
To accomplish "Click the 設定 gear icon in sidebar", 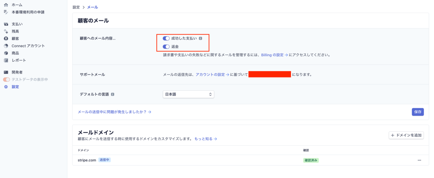I will [6, 87].
